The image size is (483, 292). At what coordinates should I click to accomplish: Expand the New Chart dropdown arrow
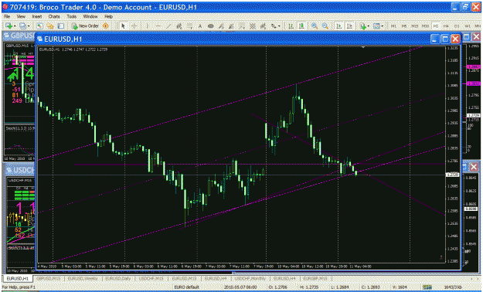pos(15,25)
